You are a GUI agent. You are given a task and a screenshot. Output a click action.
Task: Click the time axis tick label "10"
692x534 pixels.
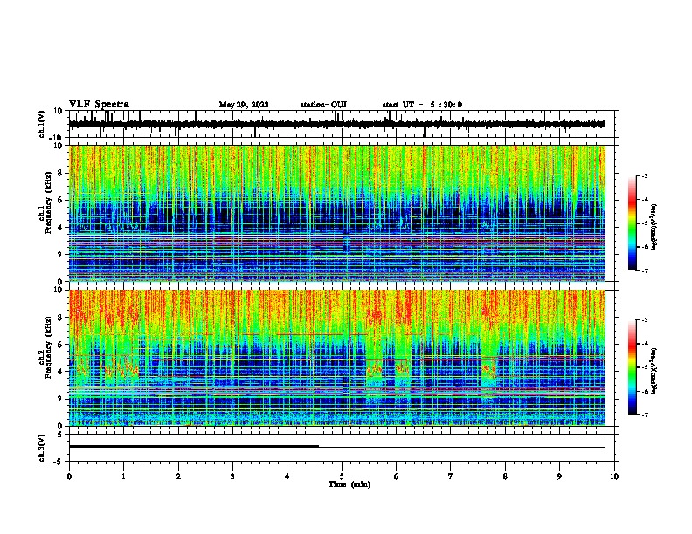point(614,476)
